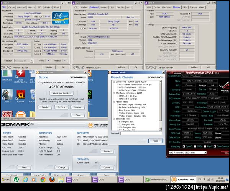Open the green Razer snake desktop icon

point(90,94)
